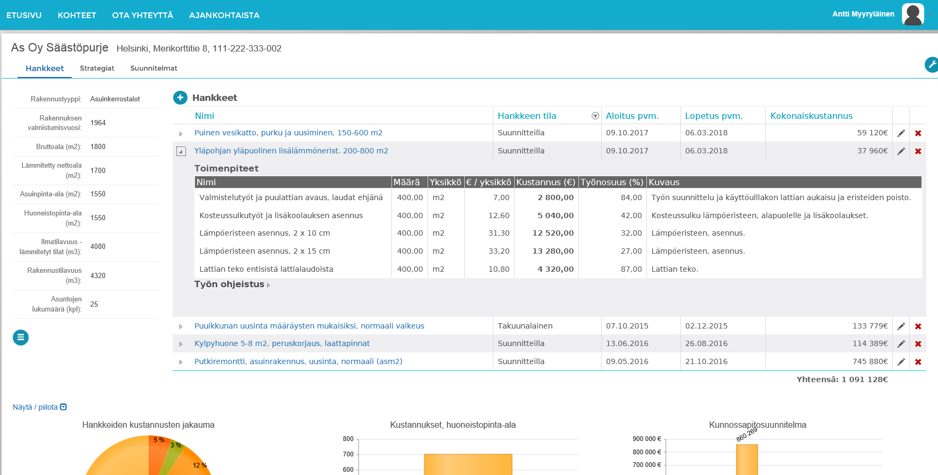Click the Rakennuksen valmistumisvuosi value 1964
Screen dimensions: 938x475
(x=98, y=123)
